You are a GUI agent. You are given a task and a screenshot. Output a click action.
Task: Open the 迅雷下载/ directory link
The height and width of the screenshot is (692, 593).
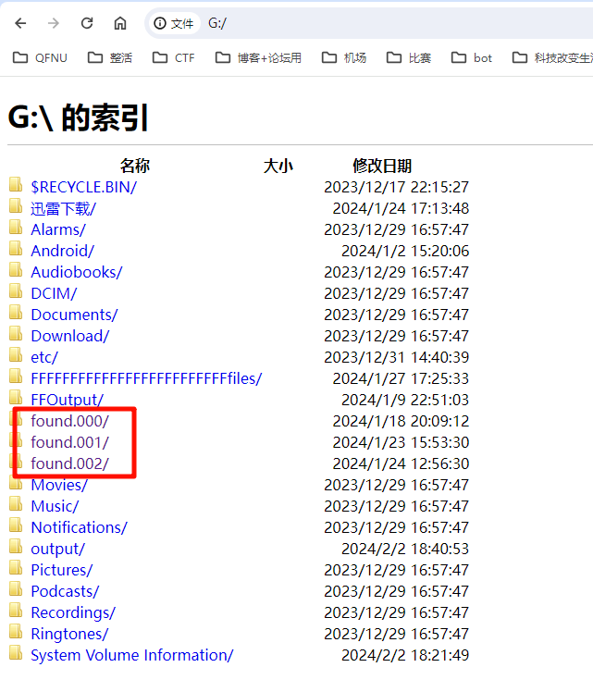63,208
